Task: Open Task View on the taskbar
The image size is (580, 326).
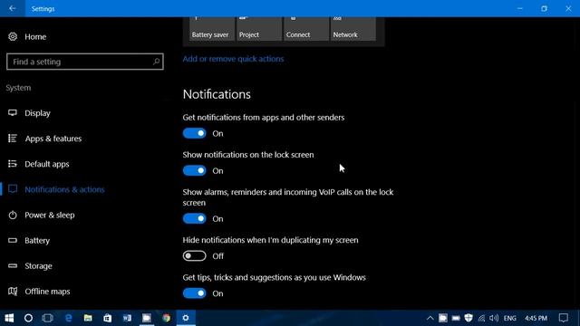Action: click(48, 318)
